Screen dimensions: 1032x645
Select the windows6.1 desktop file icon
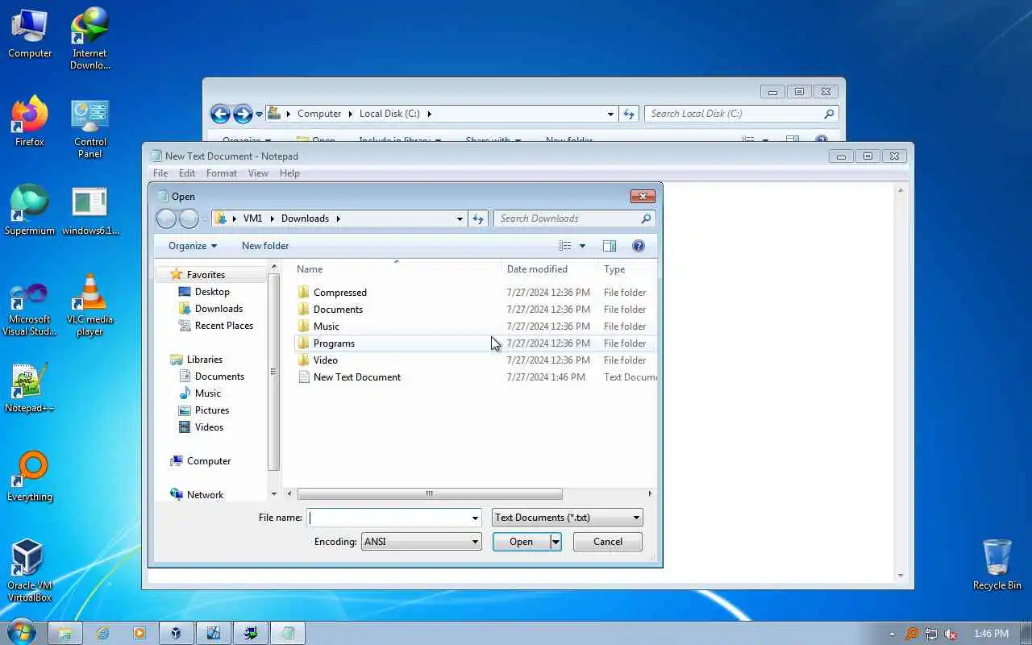pos(89,211)
